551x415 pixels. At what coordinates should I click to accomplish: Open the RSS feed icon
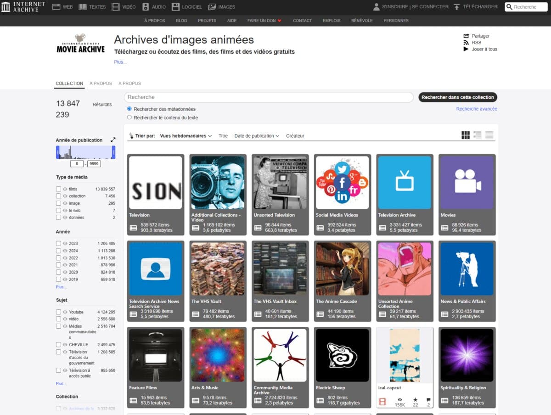[467, 43]
